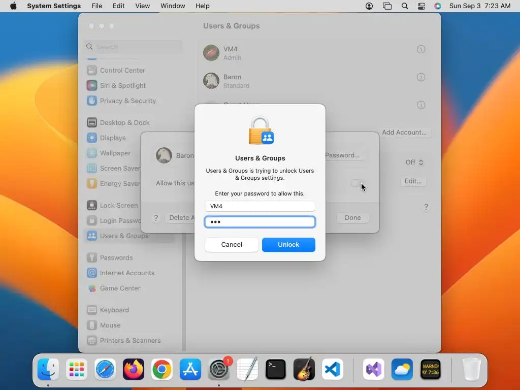Click the Unlock button in the dialog
Viewport: 520px width, 390px height.
pyautogui.click(x=288, y=244)
